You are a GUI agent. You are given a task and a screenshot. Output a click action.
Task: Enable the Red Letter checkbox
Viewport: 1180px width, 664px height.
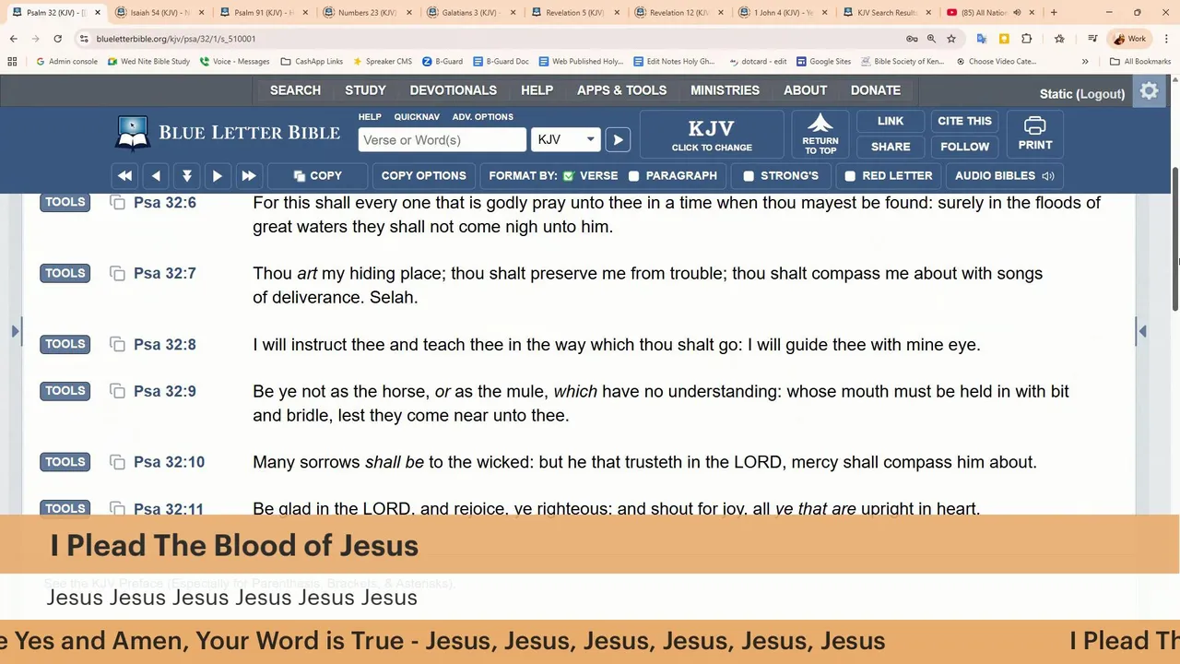coord(850,175)
